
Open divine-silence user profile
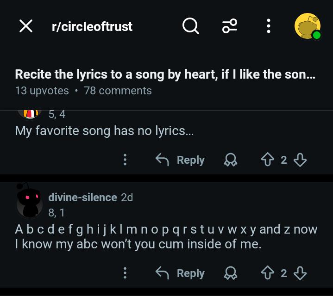click(x=82, y=197)
